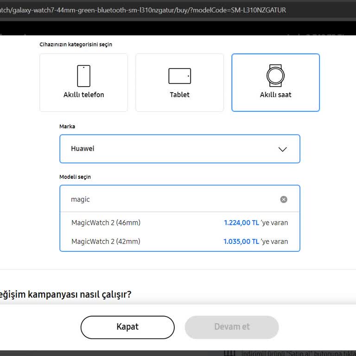Select MagicWatch 2 (42mm) option
The image size is (356, 356).
click(x=179, y=242)
